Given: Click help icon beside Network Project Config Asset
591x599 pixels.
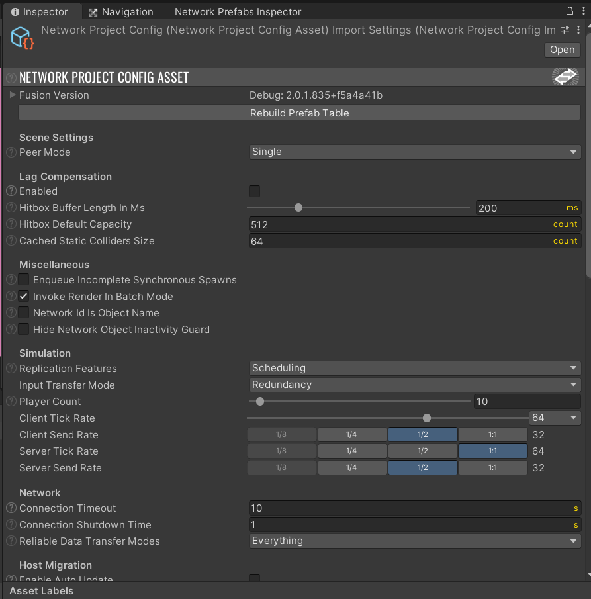Looking at the screenshot, I should [x=11, y=77].
